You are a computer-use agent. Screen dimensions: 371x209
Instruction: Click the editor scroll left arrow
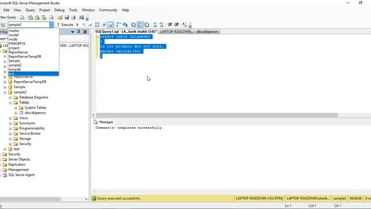tap(93, 115)
